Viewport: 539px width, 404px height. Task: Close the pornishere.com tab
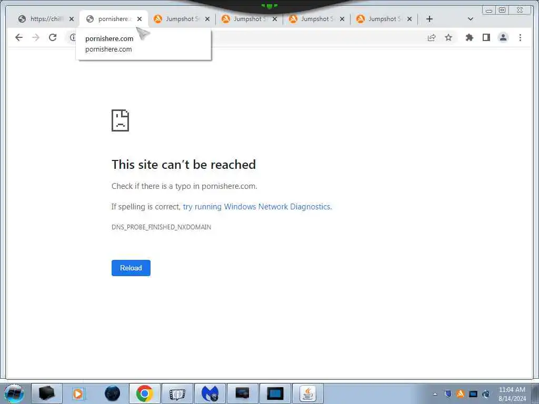139,19
